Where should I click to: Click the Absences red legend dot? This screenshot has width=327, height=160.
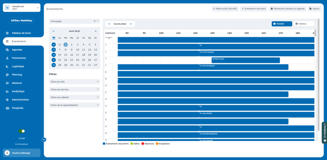click(x=143, y=143)
